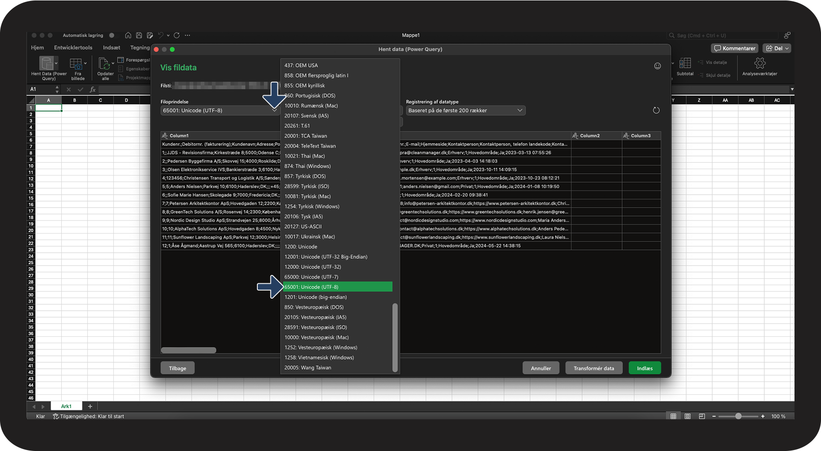Select normal grid view in status bar
The image size is (821, 451).
coord(673,416)
